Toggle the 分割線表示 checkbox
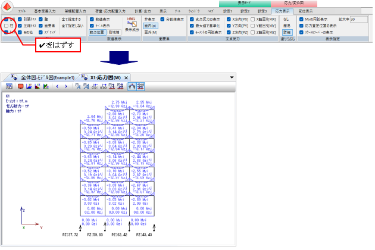 click(162, 19)
